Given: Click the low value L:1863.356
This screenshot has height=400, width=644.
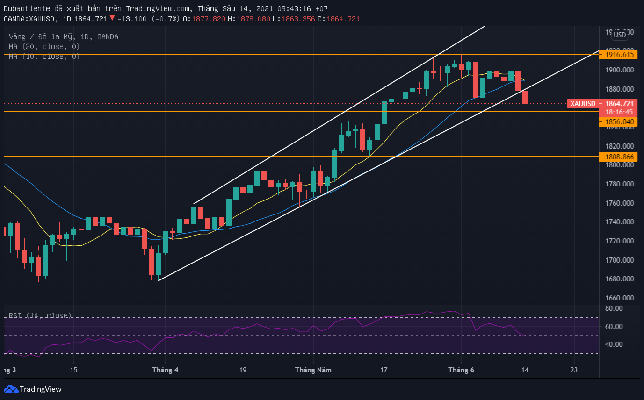Looking at the screenshot, I should (x=293, y=19).
